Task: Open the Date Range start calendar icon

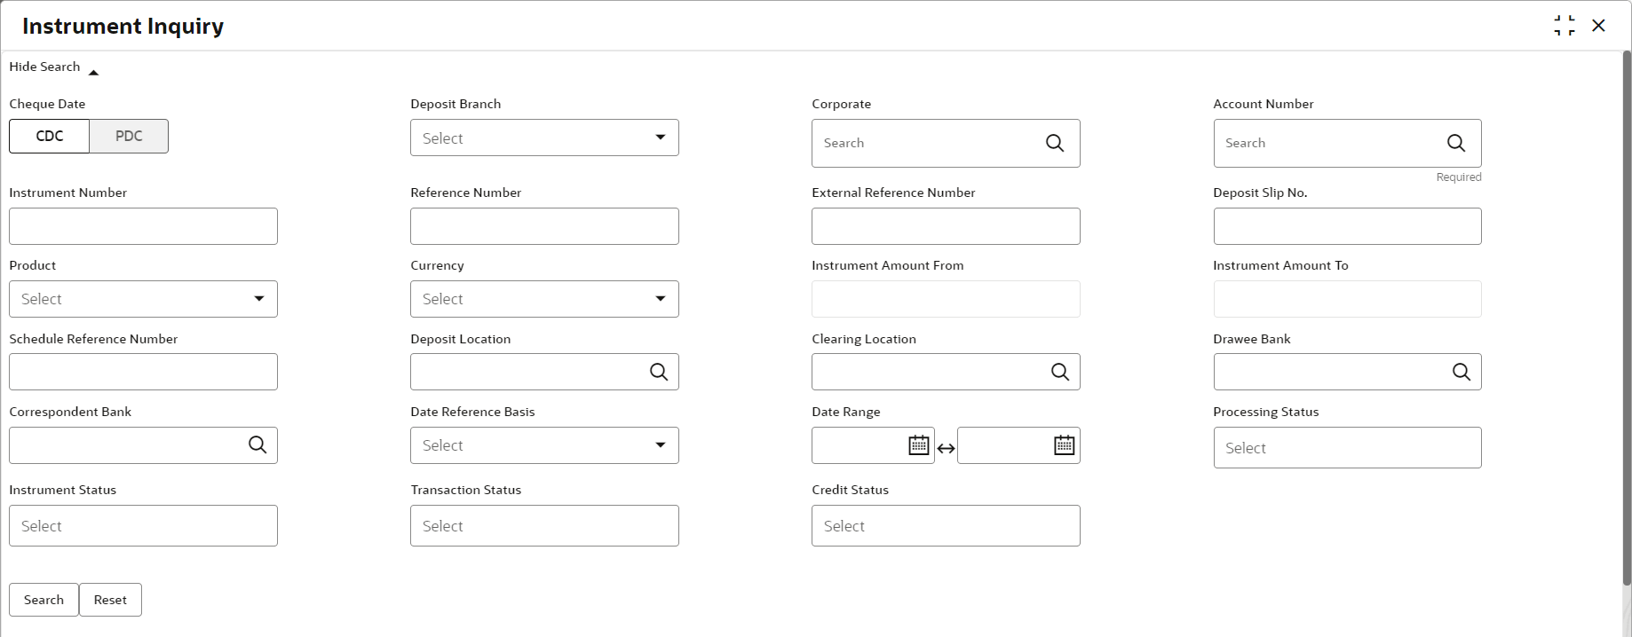Action: (x=918, y=445)
